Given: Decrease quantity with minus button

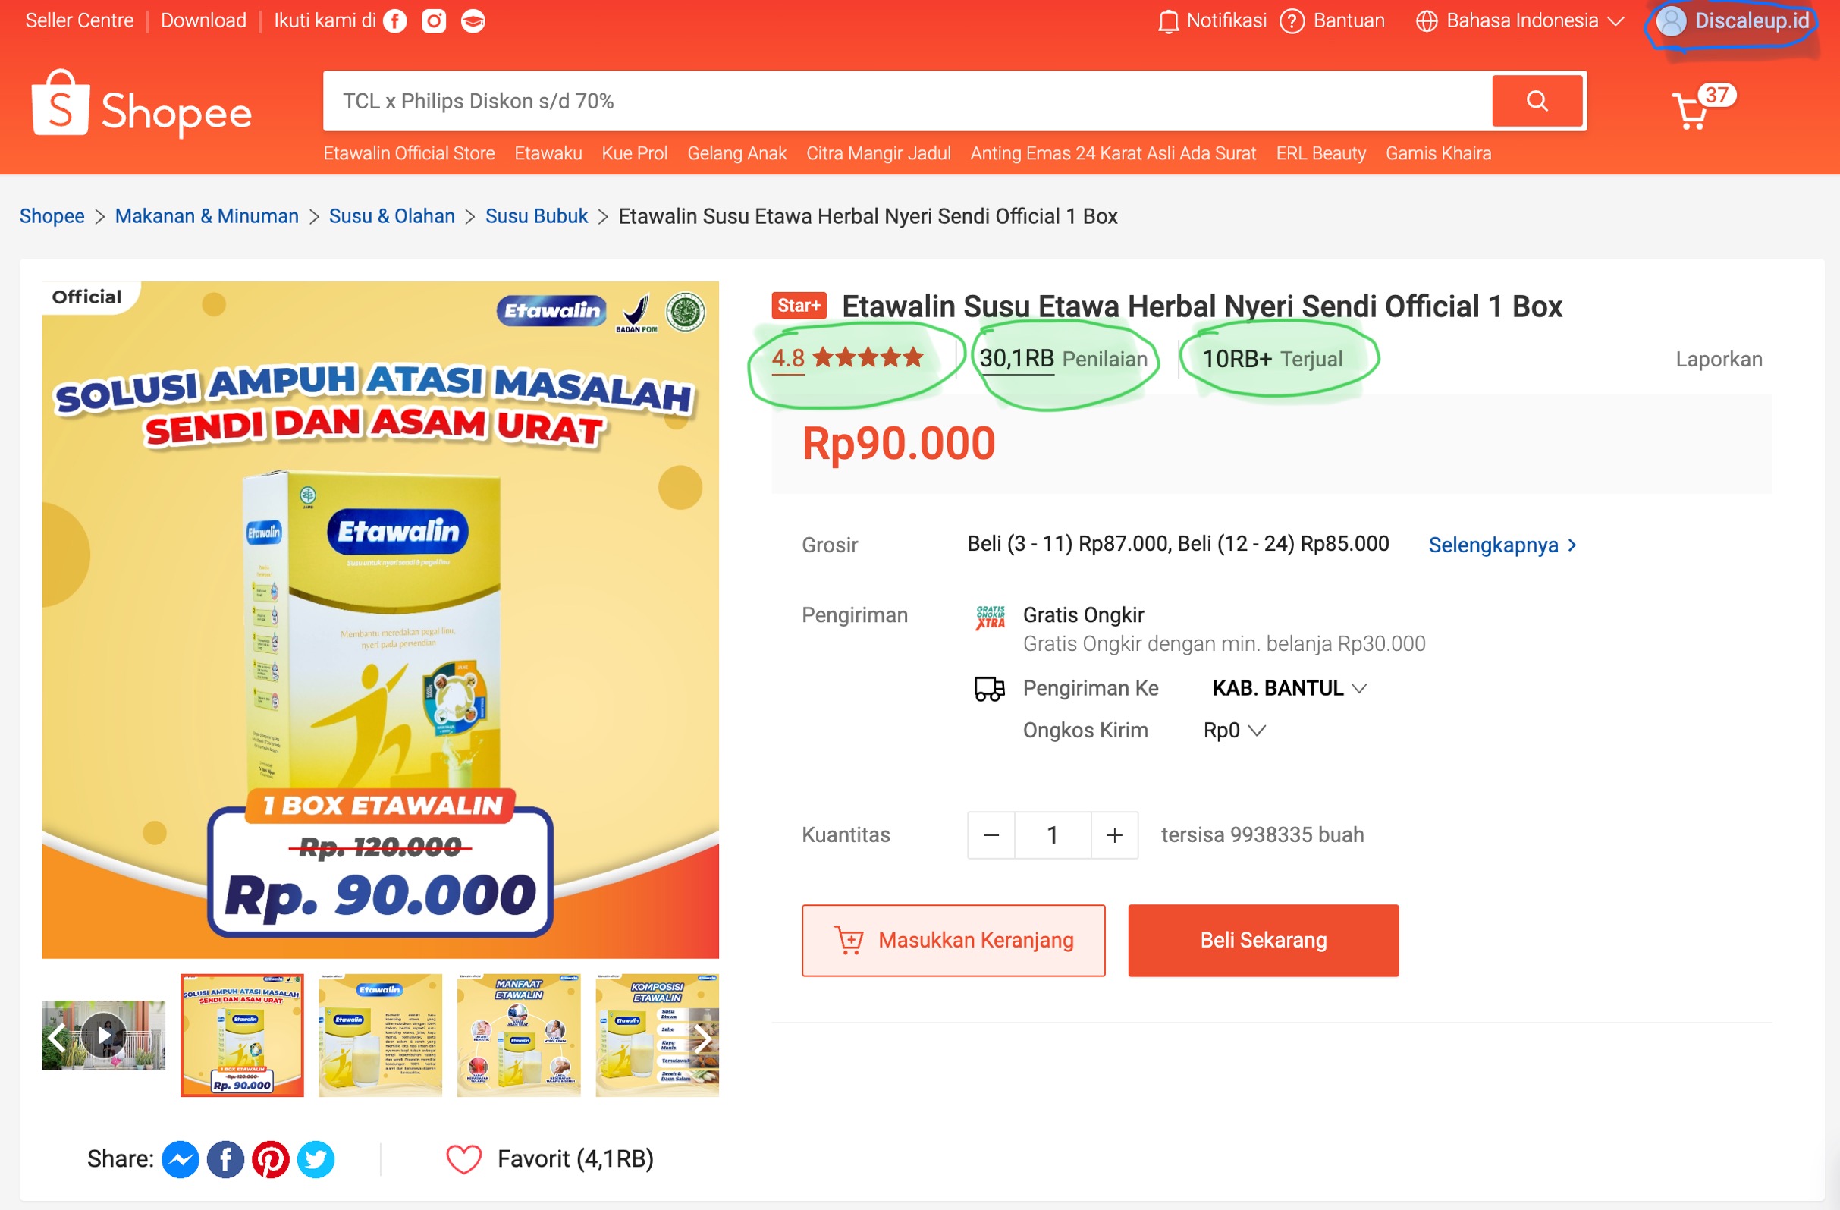Looking at the screenshot, I should click(991, 835).
